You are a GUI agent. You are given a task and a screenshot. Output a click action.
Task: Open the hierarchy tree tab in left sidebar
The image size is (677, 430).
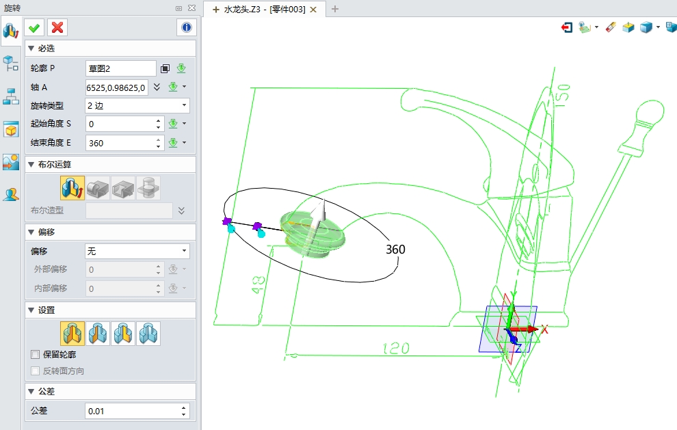tap(11, 96)
